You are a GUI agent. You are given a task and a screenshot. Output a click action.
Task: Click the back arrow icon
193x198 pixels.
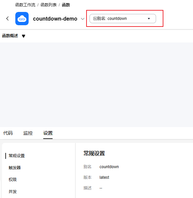(x=7, y=19)
